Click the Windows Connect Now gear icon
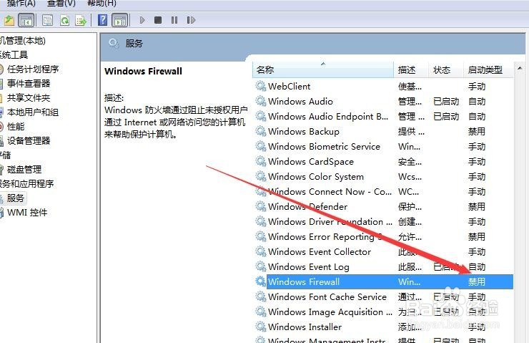 tap(260, 191)
